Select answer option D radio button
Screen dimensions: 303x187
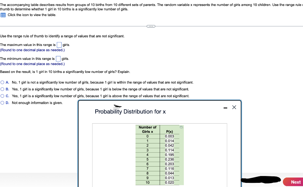click(x=2, y=103)
